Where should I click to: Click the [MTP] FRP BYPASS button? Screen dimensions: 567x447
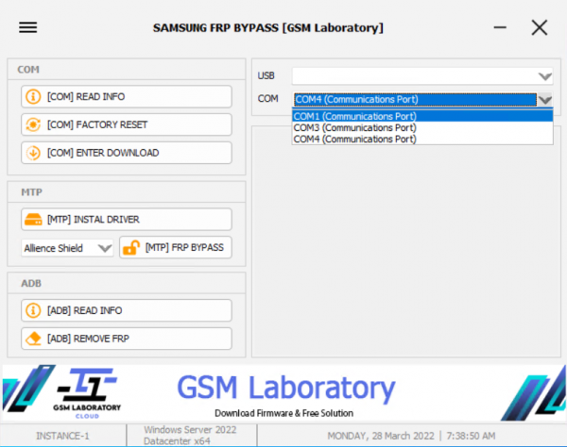click(176, 247)
